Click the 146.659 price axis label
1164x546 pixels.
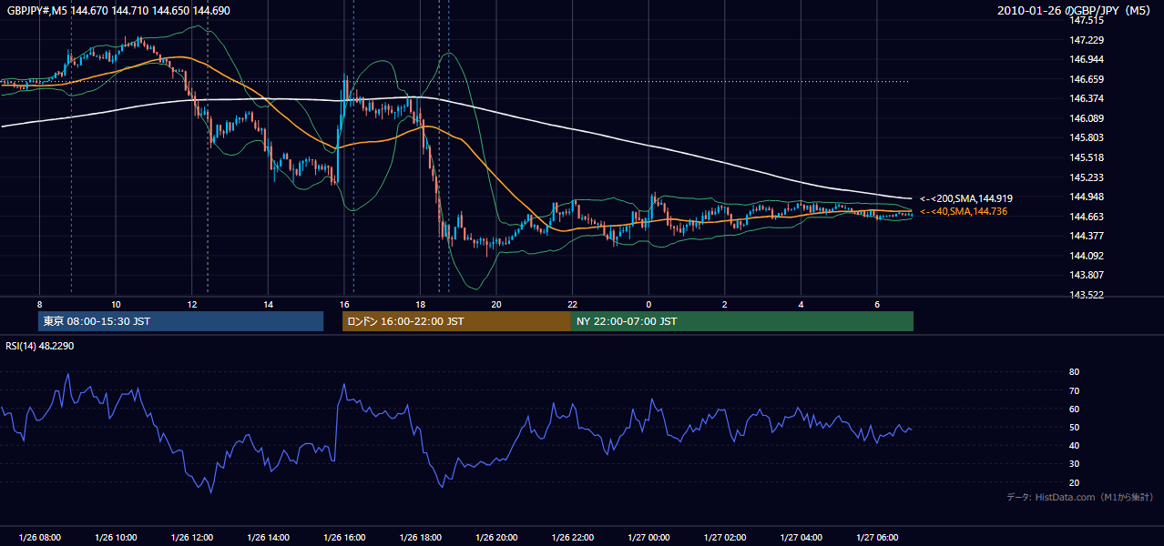(x=1086, y=79)
